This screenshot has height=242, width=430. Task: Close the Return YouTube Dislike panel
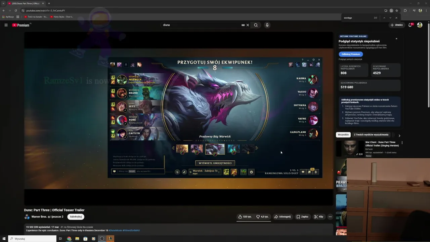(x=396, y=39)
